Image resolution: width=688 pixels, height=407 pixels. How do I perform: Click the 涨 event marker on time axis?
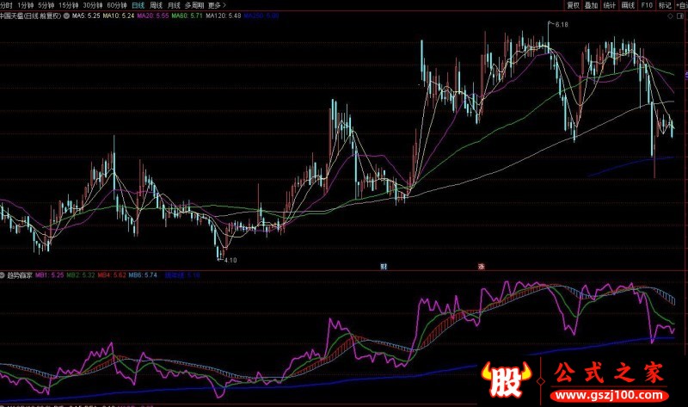pyautogui.click(x=482, y=267)
